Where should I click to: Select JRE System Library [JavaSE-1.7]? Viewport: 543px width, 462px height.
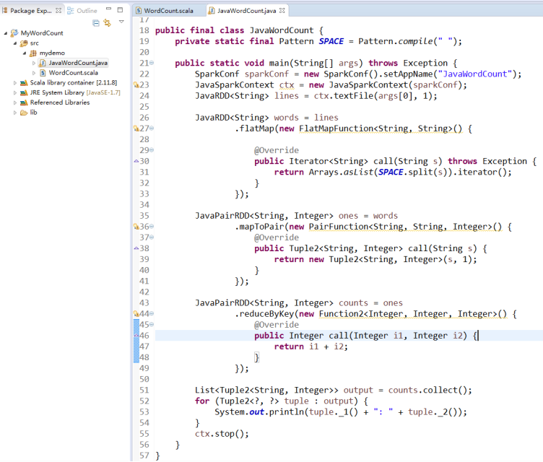pos(75,93)
